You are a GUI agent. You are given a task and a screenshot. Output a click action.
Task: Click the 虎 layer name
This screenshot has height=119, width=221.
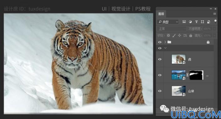coord(190,59)
